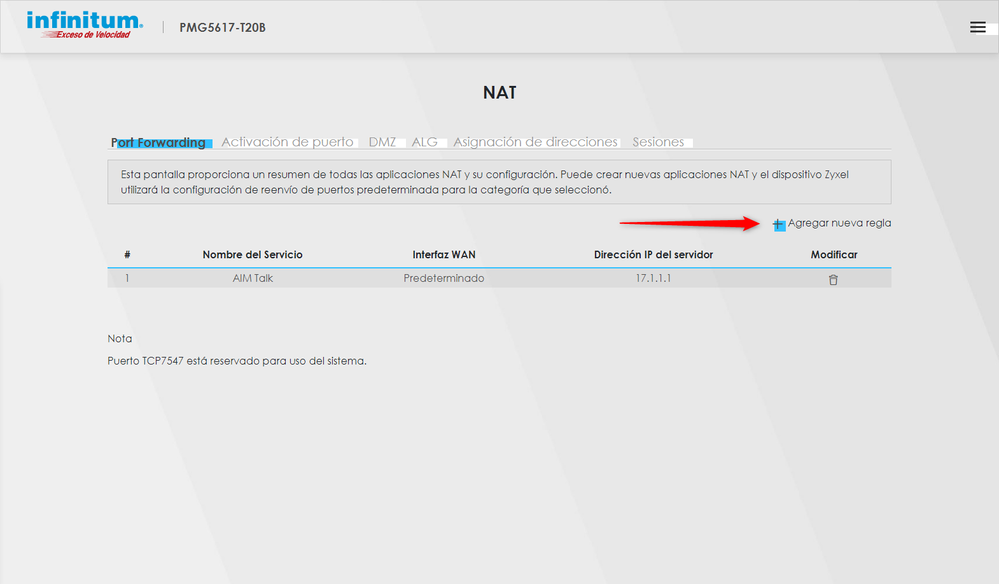Delete AIM Talk rule with trash icon
Viewport: 999px width, 584px height.
click(x=833, y=280)
